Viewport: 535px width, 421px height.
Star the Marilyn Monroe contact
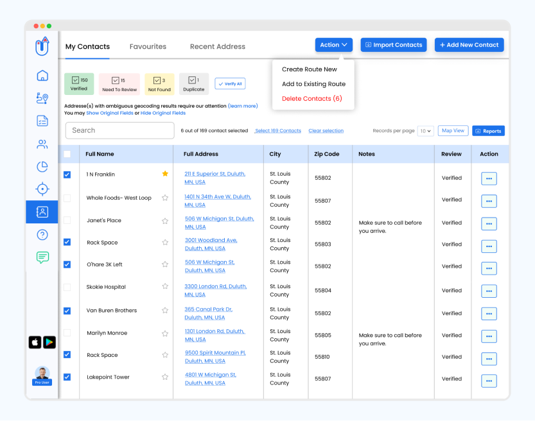tap(165, 334)
